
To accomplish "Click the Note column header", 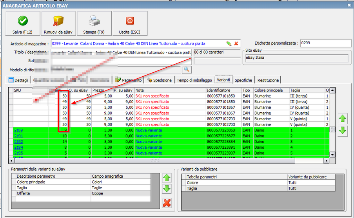I will click(170, 90).
